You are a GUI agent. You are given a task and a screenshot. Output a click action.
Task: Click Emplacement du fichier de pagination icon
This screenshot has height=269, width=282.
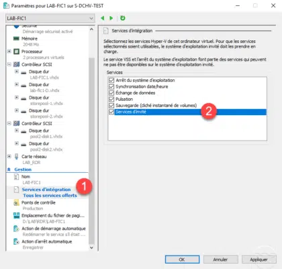(x=16, y=216)
